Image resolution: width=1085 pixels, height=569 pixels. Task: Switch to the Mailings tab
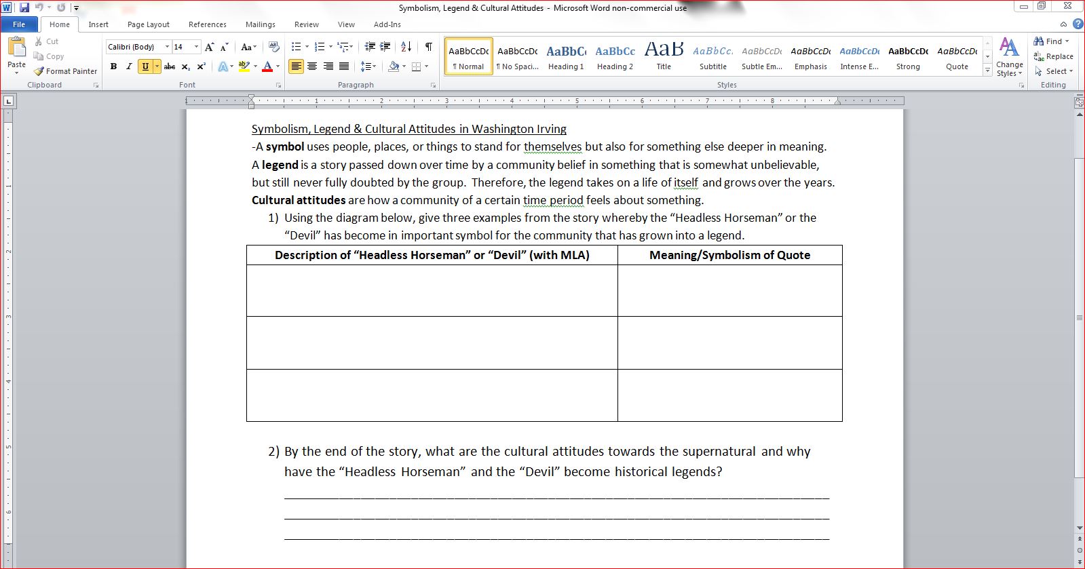tap(261, 24)
